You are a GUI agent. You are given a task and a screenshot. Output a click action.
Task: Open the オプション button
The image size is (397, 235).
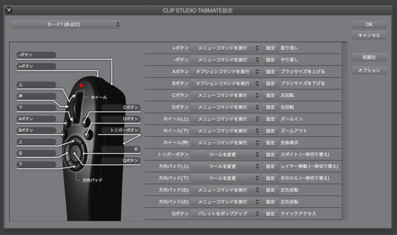[x=369, y=70]
